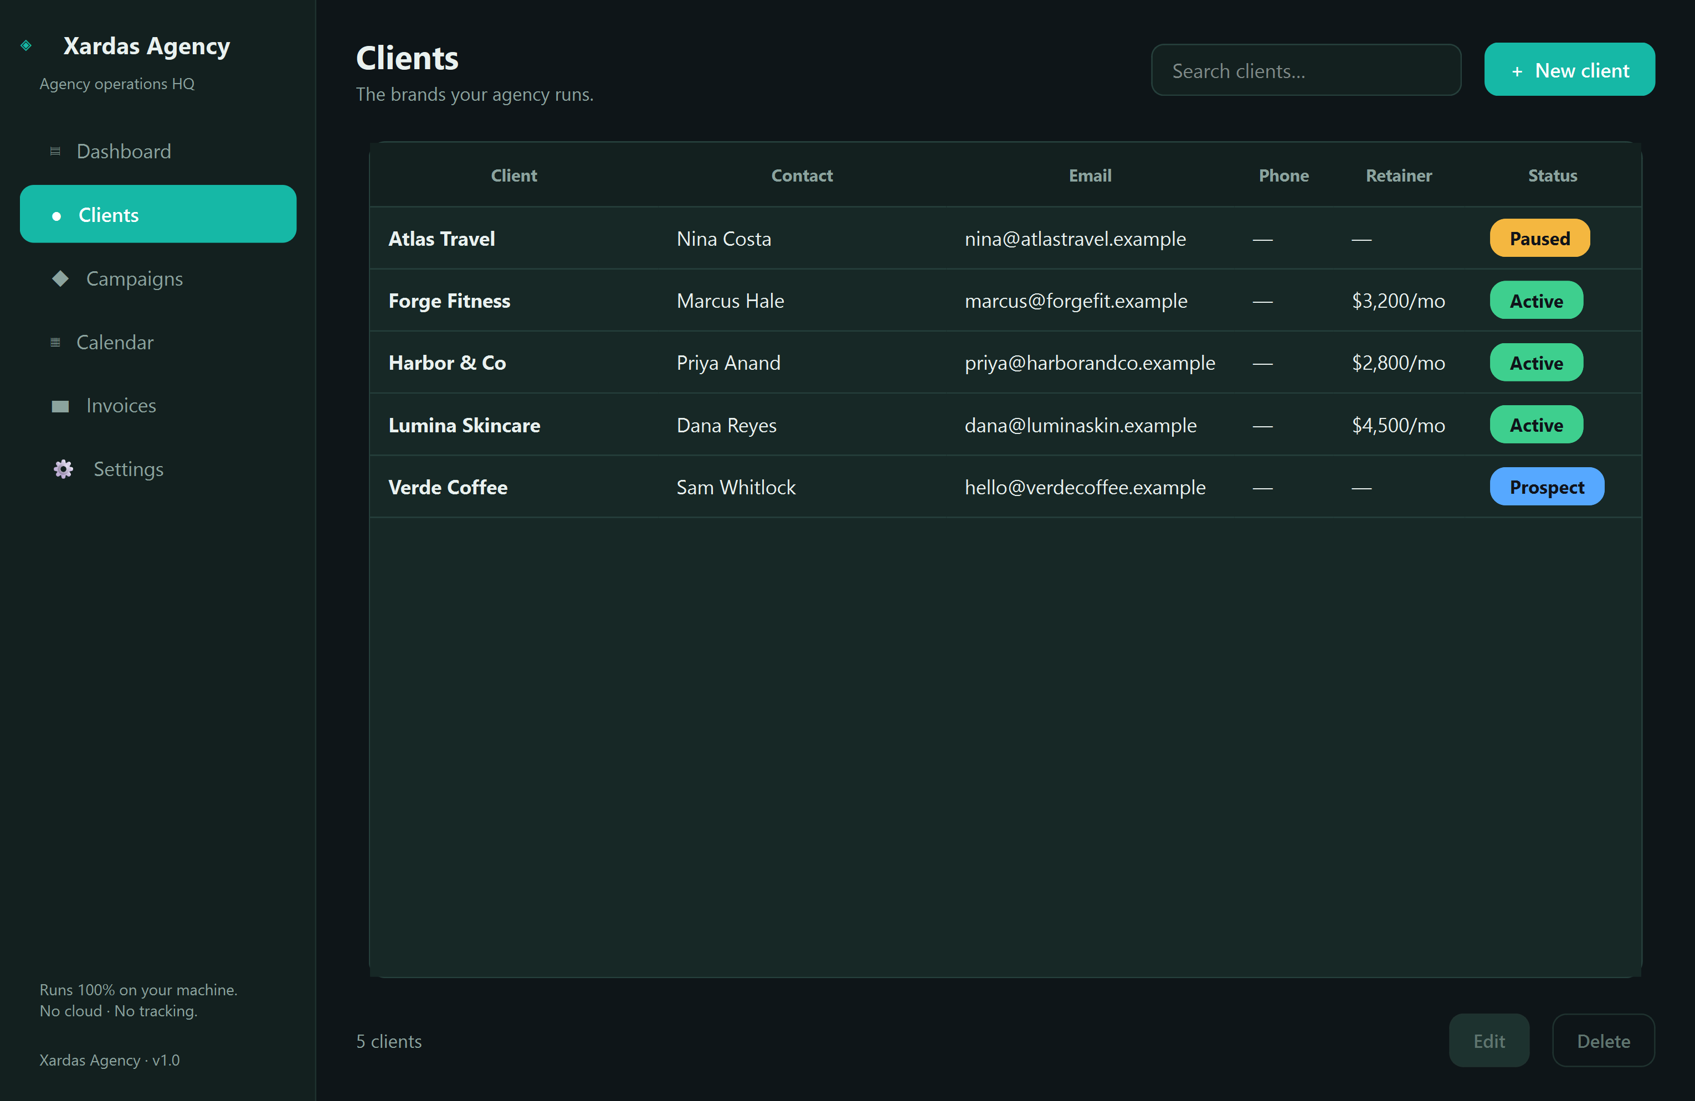Image resolution: width=1695 pixels, height=1101 pixels.
Task: Click contact Sam Whitlock
Action: 736,488
